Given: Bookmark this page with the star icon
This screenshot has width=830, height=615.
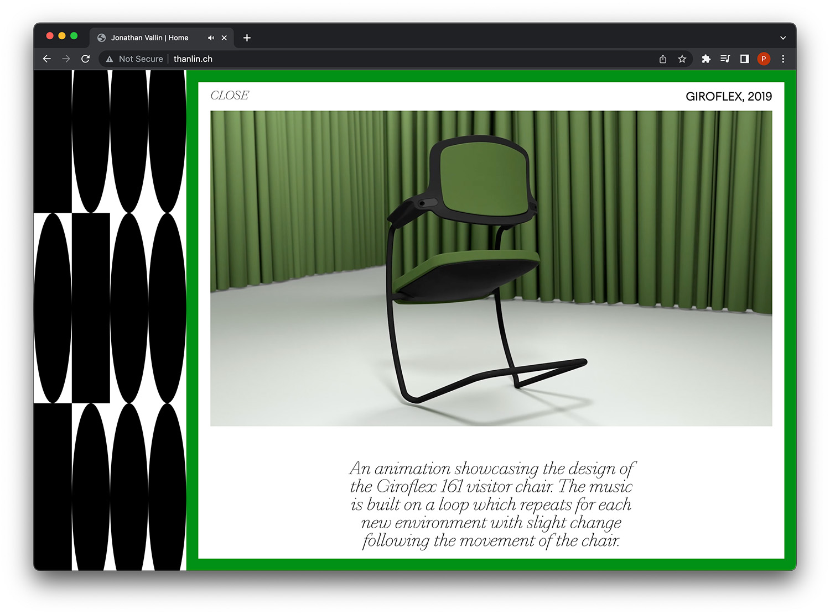Looking at the screenshot, I should click(x=682, y=59).
